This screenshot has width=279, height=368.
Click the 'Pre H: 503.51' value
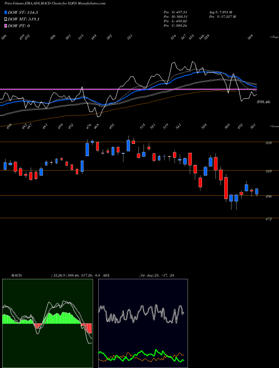click(x=175, y=17)
